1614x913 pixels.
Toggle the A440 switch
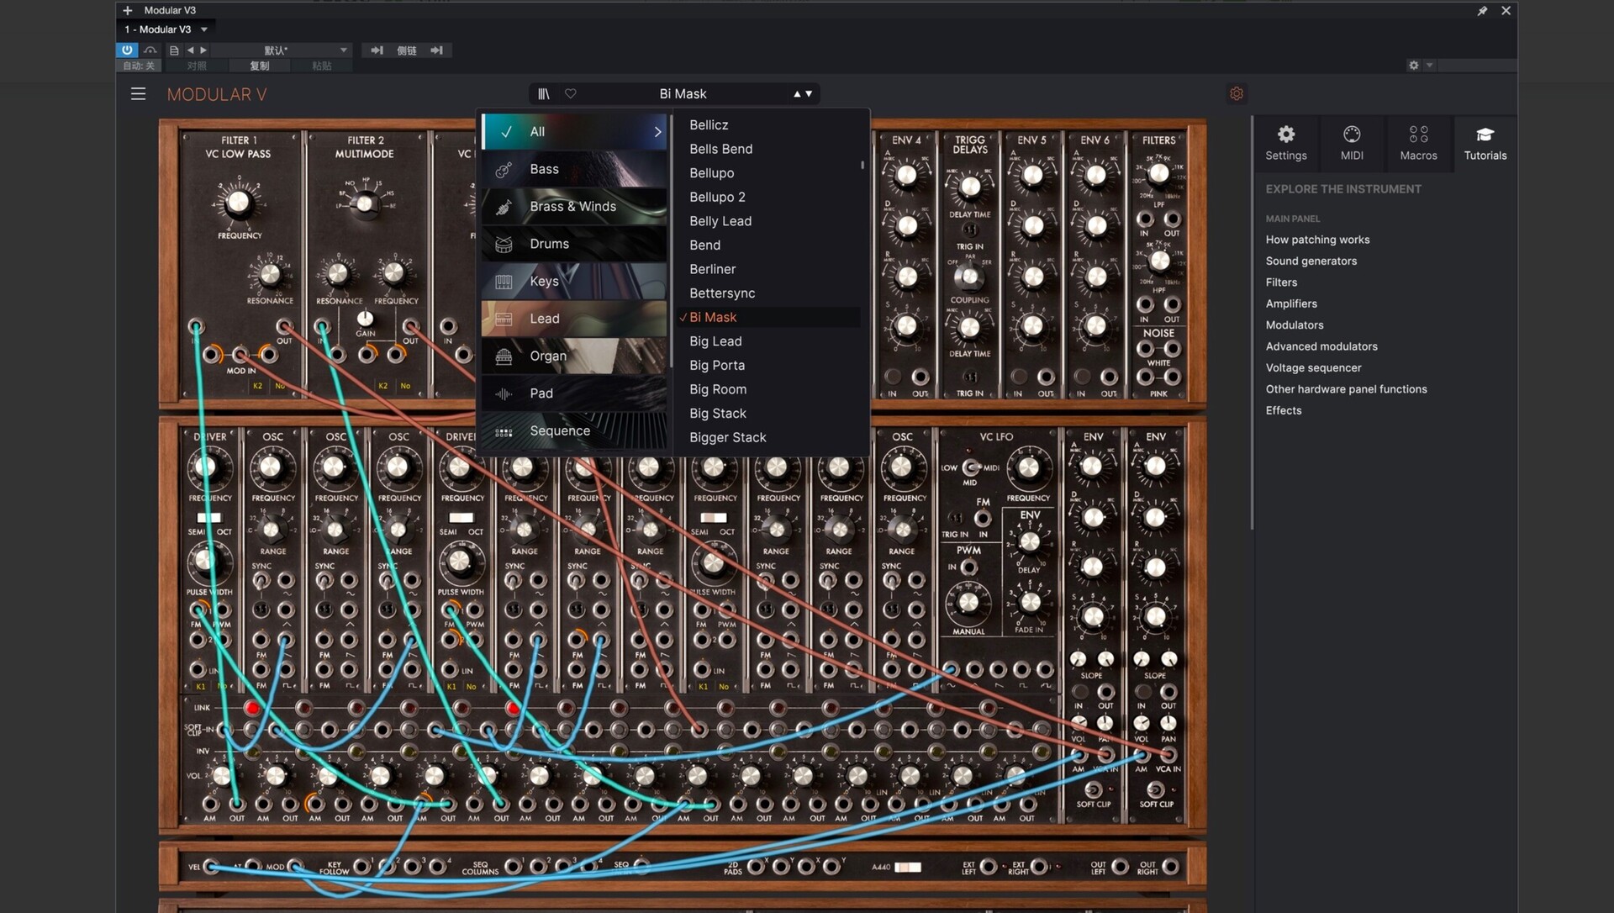click(x=907, y=867)
